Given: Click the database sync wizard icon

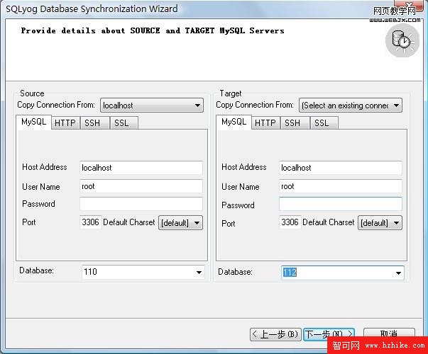Looking at the screenshot, I should (x=402, y=41).
